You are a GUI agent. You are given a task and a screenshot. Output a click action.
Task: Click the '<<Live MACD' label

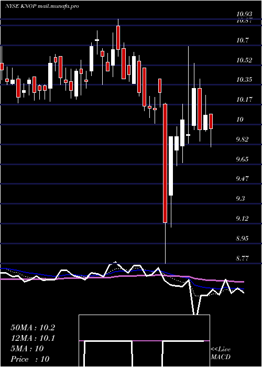click(221, 353)
